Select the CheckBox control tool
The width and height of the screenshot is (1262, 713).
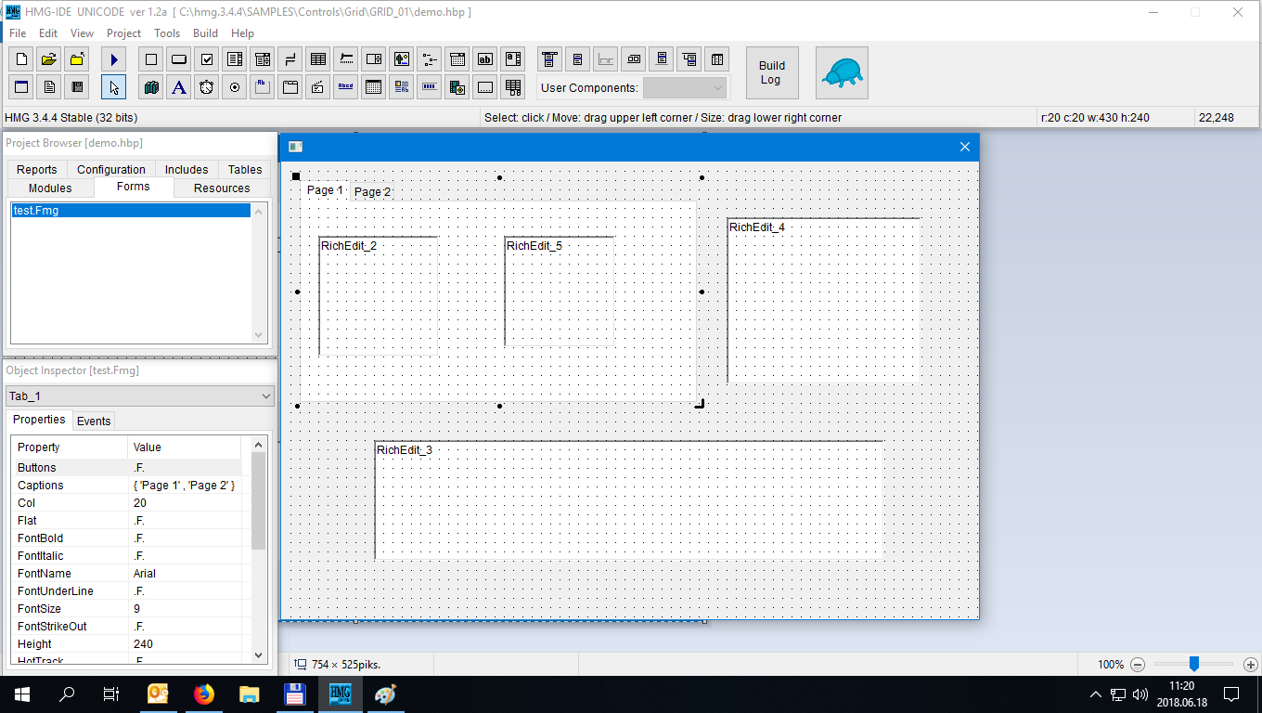point(207,59)
